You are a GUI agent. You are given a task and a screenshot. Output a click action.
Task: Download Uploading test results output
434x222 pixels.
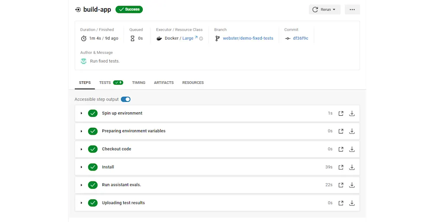point(352,203)
